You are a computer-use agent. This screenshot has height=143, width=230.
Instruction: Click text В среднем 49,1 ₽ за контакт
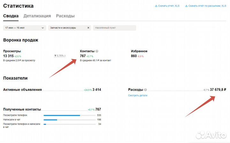click(x=96, y=60)
